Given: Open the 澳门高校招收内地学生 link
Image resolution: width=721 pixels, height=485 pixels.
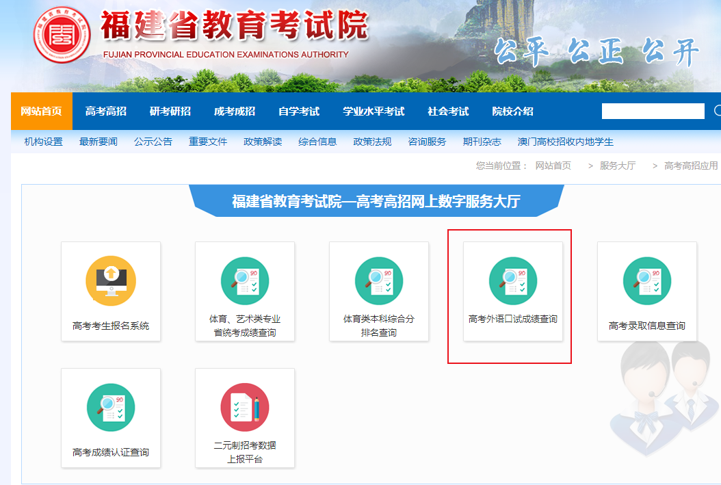Looking at the screenshot, I should [565, 142].
